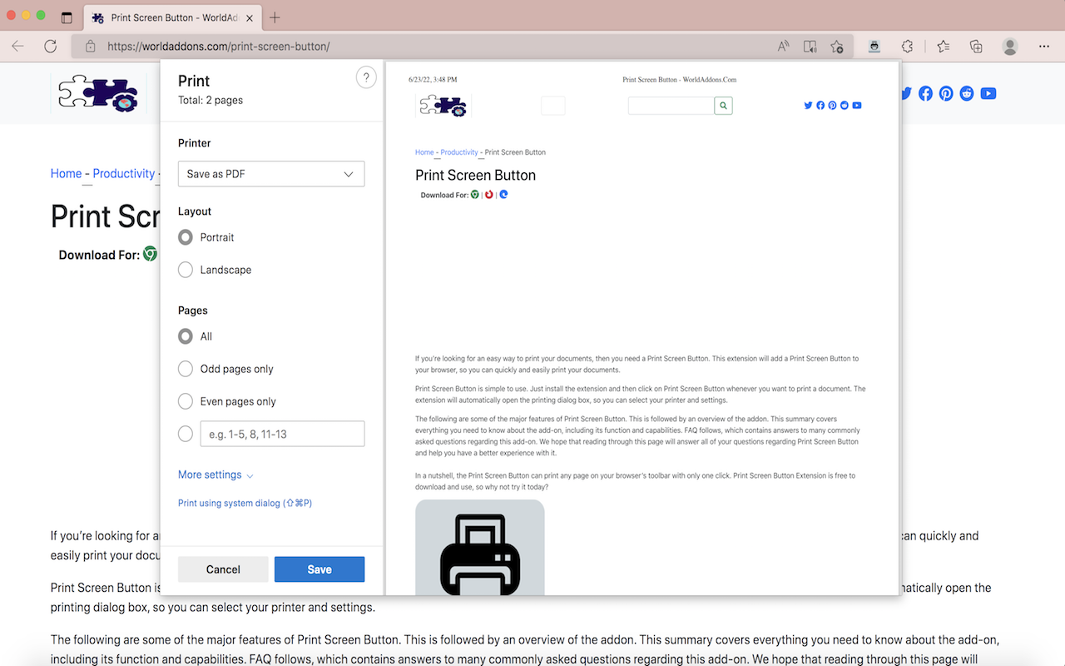
Task: Open Twitter icon in the webpage header
Action: coord(906,93)
